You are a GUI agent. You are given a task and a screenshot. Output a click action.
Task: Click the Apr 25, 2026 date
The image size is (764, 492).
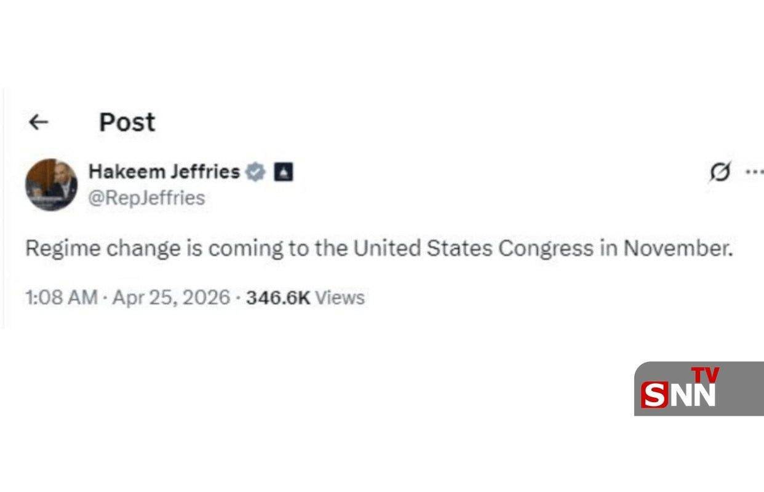[171, 298]
